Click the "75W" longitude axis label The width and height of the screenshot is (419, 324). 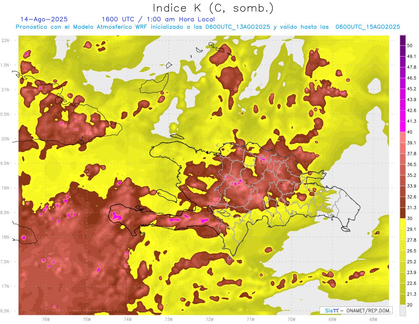pyautogui.click(x=87, y=319)
